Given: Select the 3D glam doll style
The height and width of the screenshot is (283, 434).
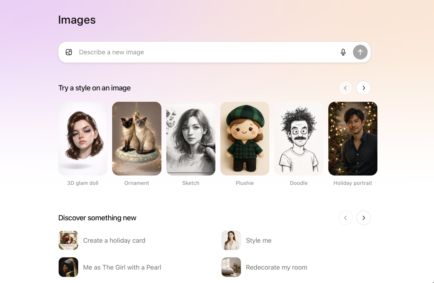Looking at the screenshot, I should (x=83, y=139).
